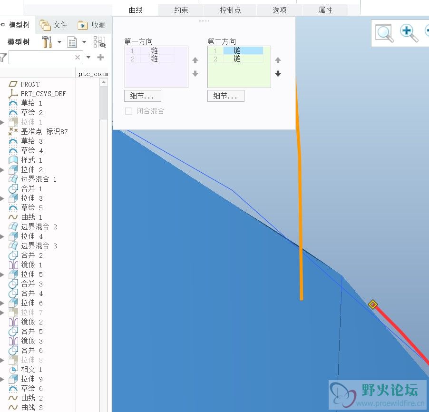This screenshot has height=412, width=429.
Task: Toggle the 闭合混合 checkbox
Action: pos(128,111)
